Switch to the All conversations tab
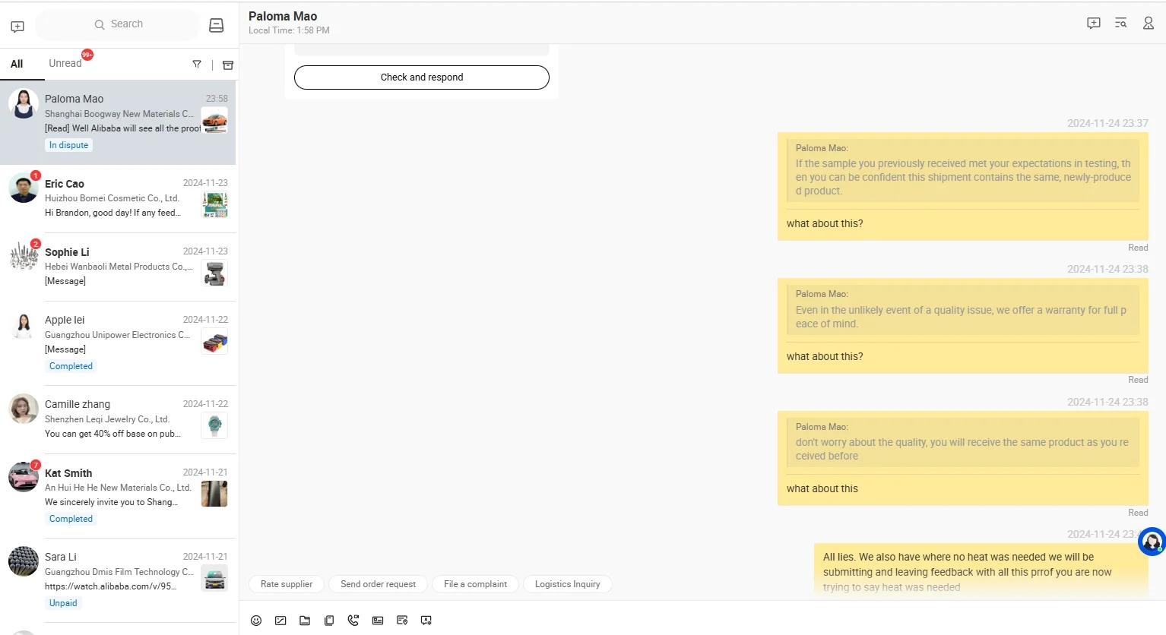 click(x=17, y=64)
